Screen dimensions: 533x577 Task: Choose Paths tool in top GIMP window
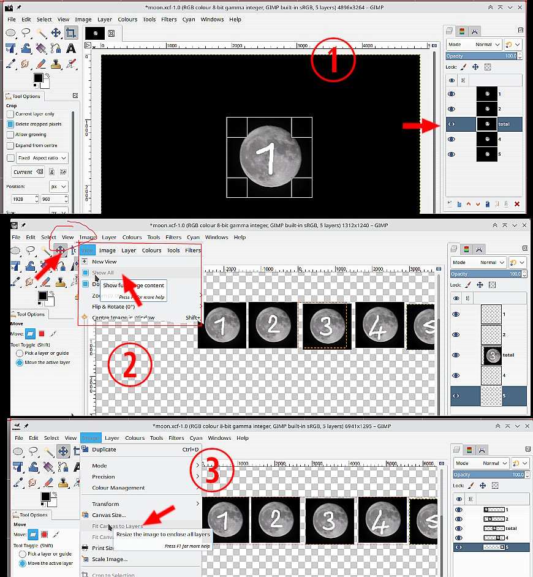point(56,48)
